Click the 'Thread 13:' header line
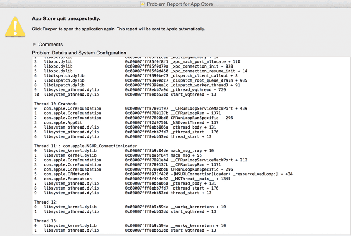351x236 pixels. pyautogui.click(x=46, y=221)
